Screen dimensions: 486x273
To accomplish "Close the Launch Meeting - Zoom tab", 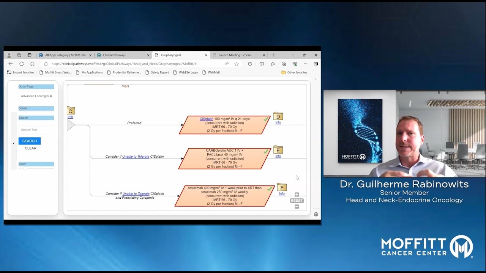I will pos(264,55).
